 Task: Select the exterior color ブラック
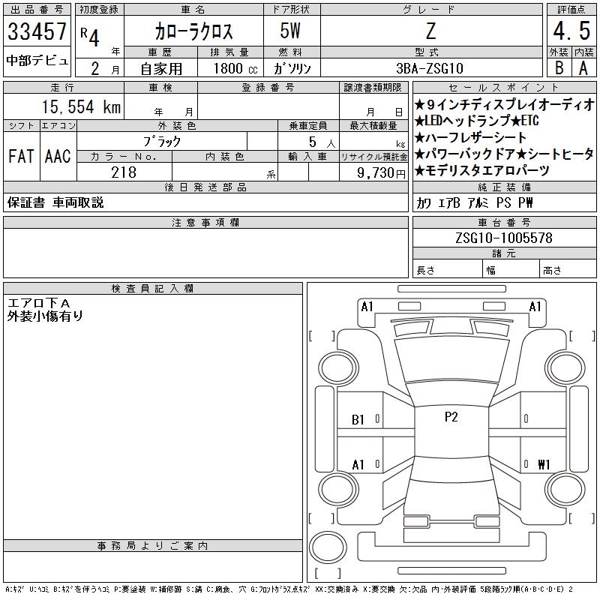pos(162,142)
